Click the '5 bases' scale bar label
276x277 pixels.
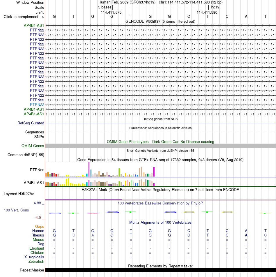[105, 7]
